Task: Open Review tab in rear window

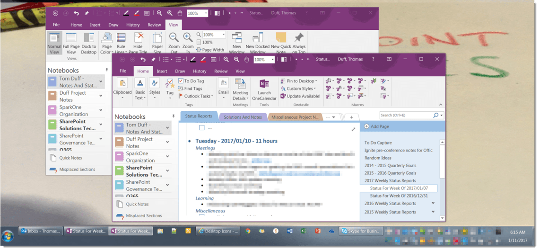Action: click(154, 25)
